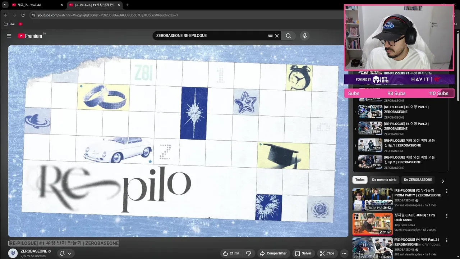Open ZEROBASEONE channel name link
The width and height of the screenshot is (460, 259).
(x=34, y=251)
